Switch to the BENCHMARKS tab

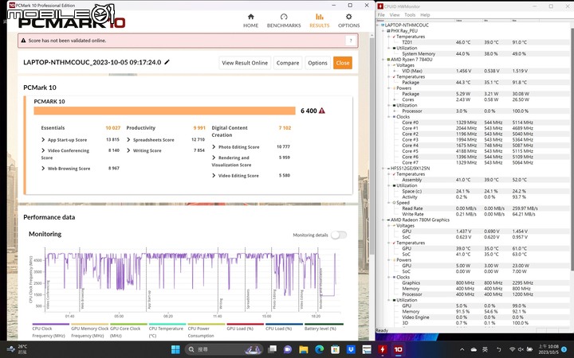[x=284, y=21]
